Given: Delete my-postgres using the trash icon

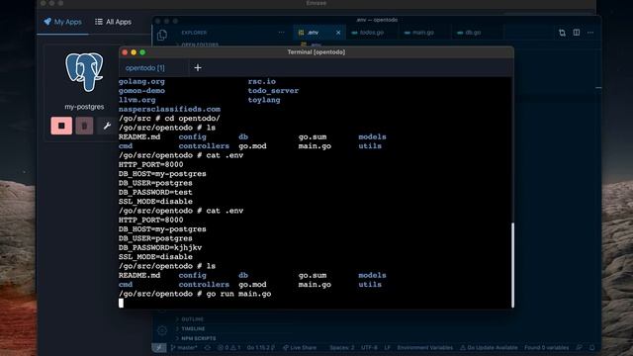Looking at the screenshot, I should (x=84, y=126).
